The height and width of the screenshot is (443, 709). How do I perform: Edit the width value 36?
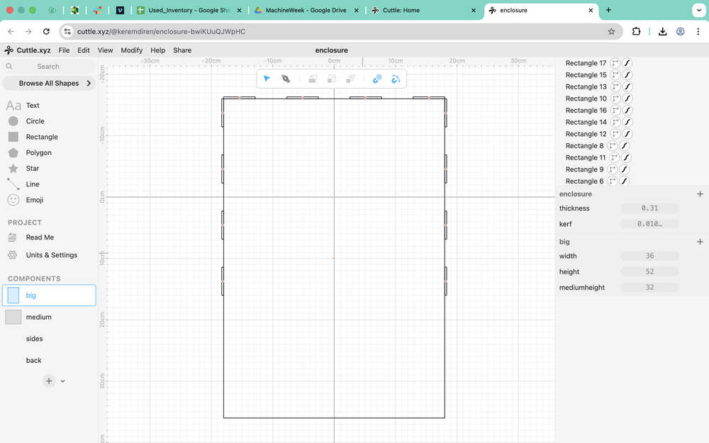649,256
